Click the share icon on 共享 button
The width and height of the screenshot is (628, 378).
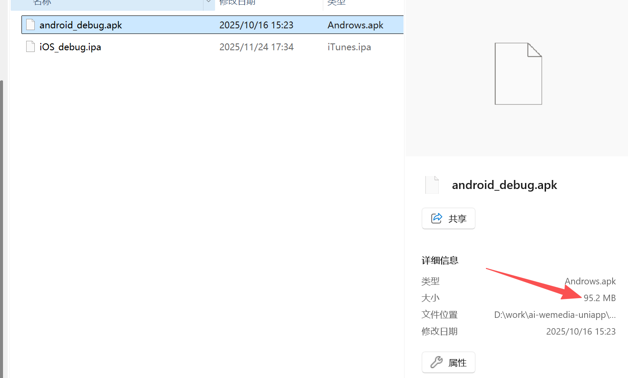(437, 218)
